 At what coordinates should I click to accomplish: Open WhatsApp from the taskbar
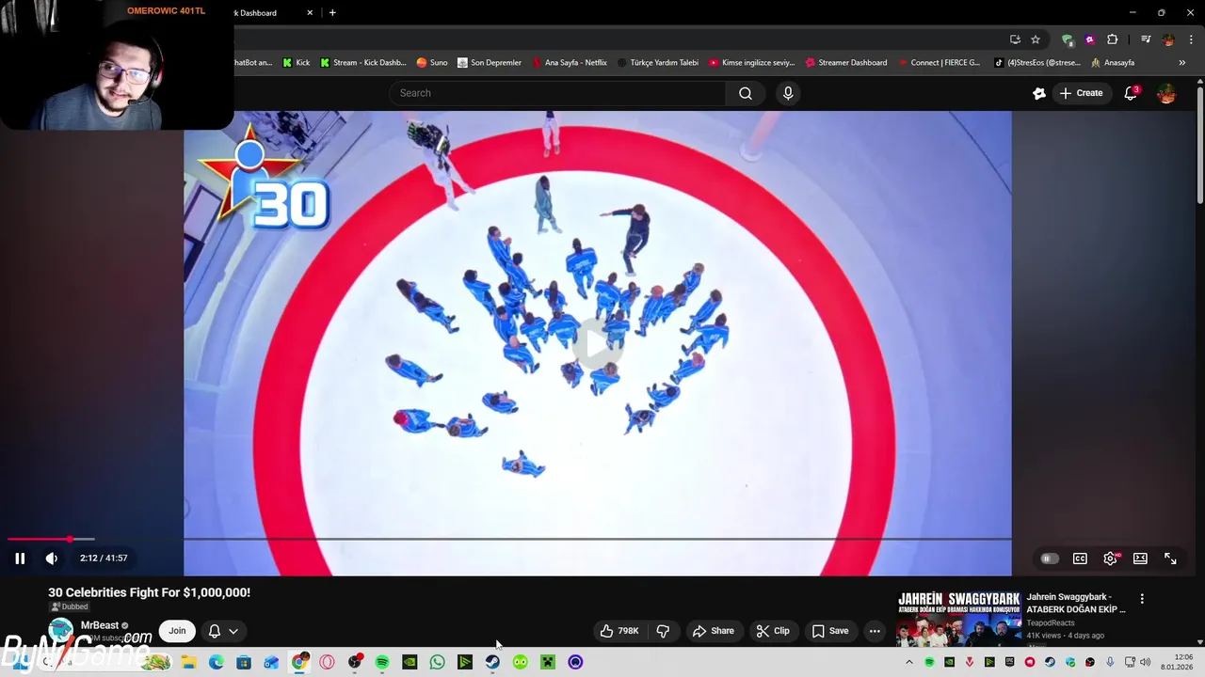[437, 662]
